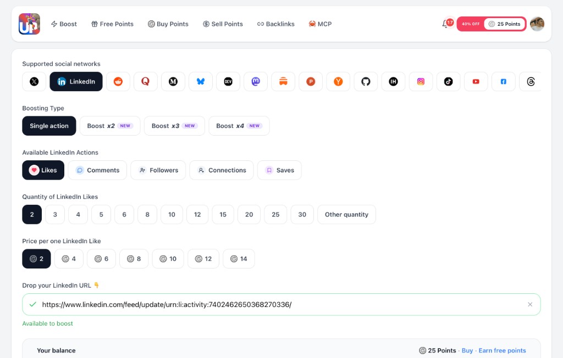Image resolution: width=563 pixels, height=358 pixels.
Task: Set likes quantity to 3
Action: (x=55, y=215)
